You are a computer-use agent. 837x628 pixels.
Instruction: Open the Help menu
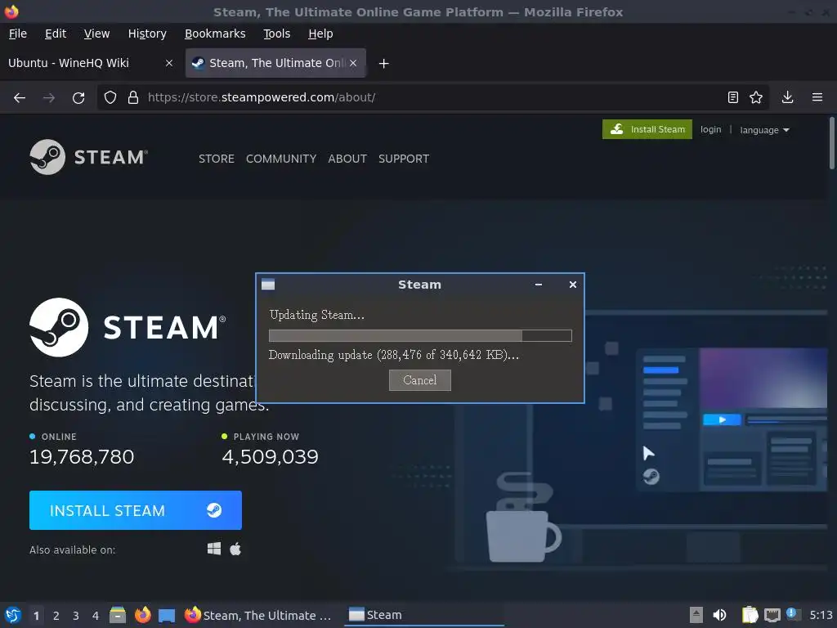point(320,34)
